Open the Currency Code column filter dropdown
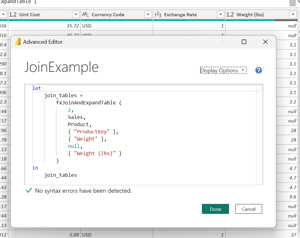Viewport: 300px width, 238px height. [x=148, y=14]
